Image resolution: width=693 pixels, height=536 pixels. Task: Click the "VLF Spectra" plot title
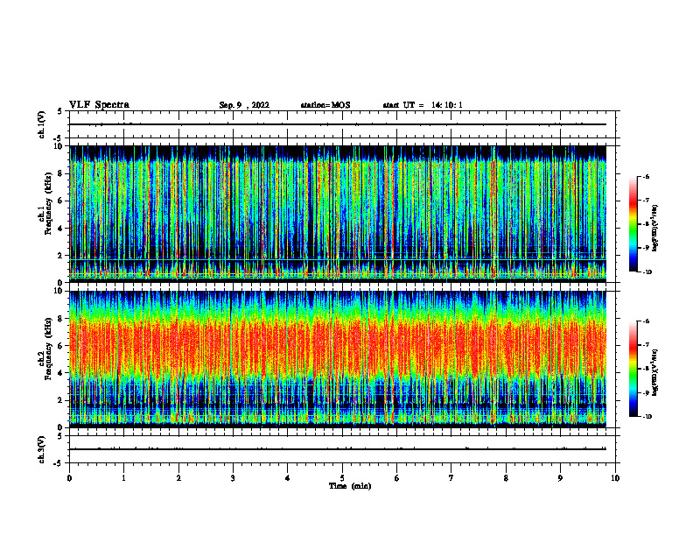(x=99, y=105)
